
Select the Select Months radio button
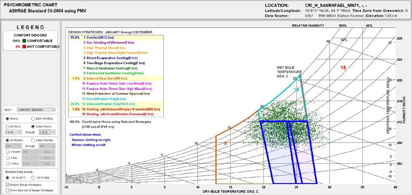(33, 140)
